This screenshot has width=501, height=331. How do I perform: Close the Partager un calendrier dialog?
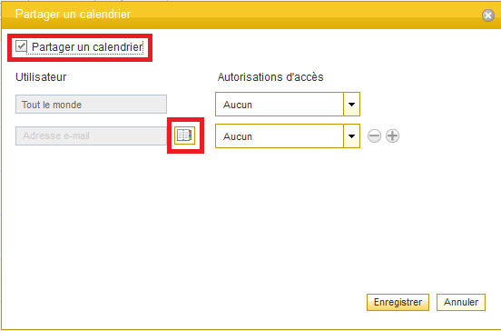[488, 15]
